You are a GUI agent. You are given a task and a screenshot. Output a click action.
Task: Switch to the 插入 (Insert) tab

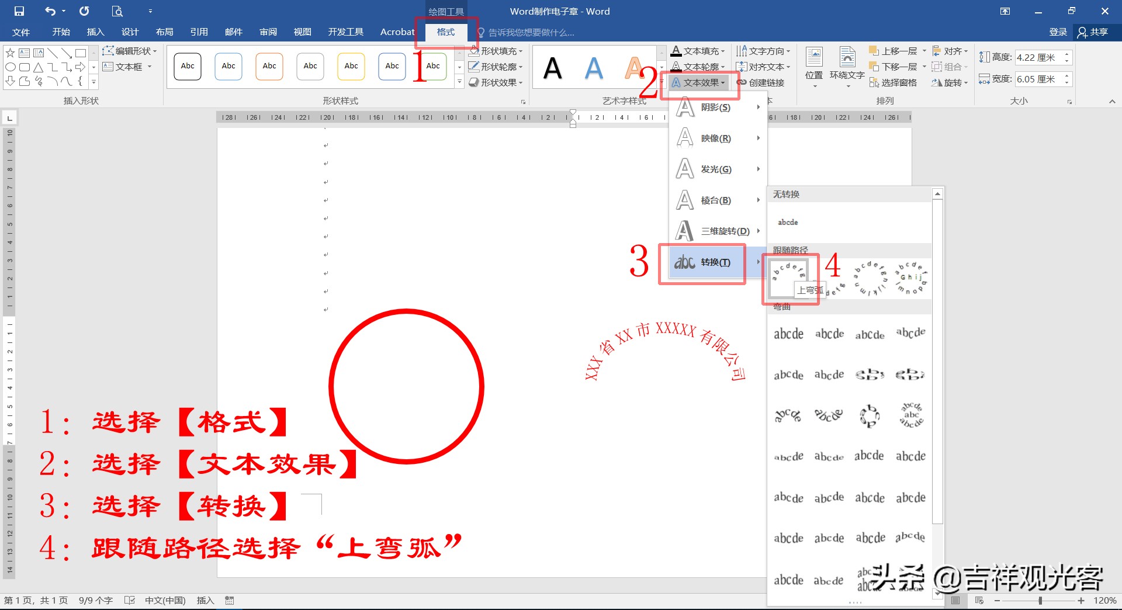pyautogui.click(x=95, y=32)
